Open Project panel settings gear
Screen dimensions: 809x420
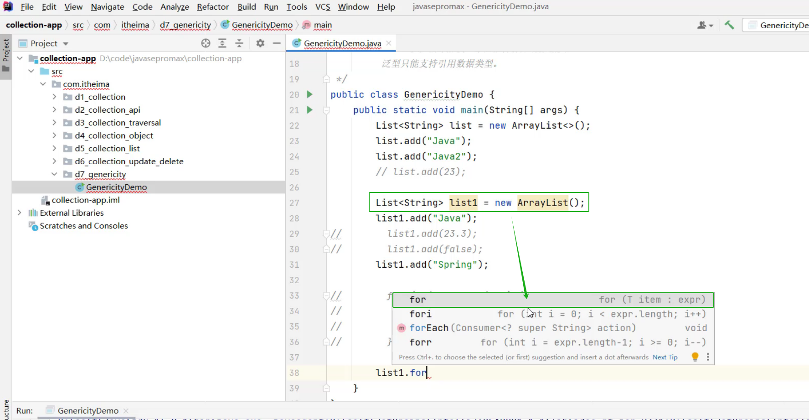point(260,43)
